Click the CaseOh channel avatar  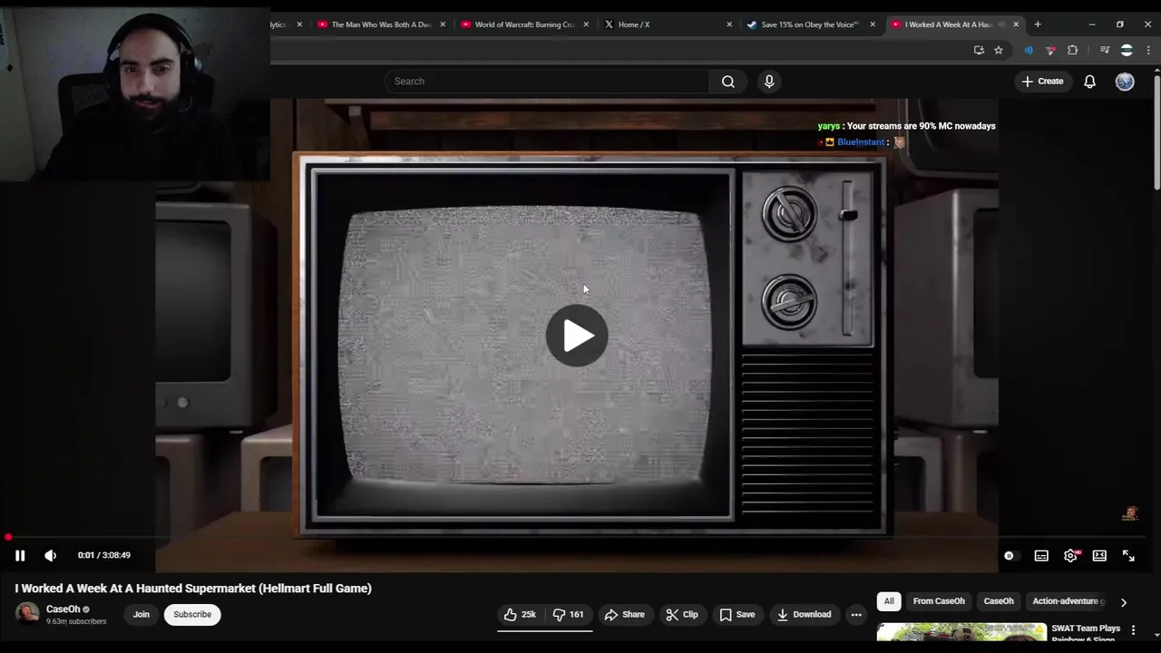[x=27, y=614]
